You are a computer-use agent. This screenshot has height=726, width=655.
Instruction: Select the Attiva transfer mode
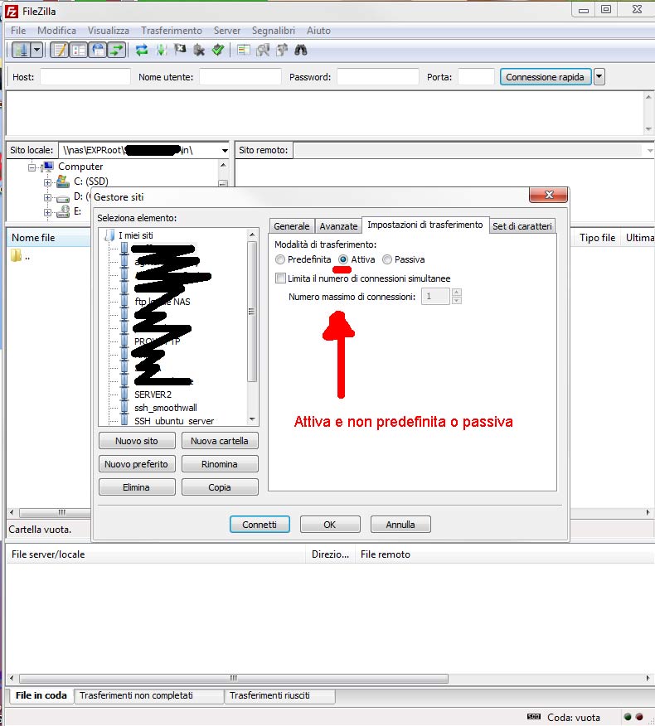coord(342,259)
